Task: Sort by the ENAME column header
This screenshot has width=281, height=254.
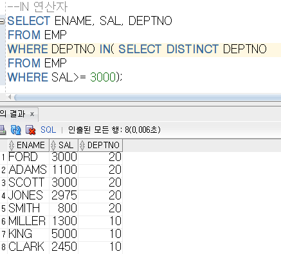Action: [x=28, y=146]
